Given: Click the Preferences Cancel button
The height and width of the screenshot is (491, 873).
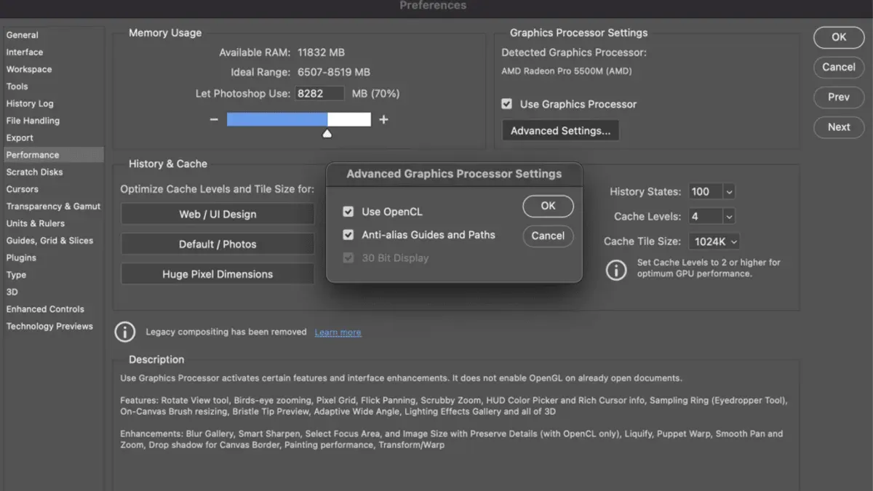Looking at the screenshot, I should pos(839,67).
